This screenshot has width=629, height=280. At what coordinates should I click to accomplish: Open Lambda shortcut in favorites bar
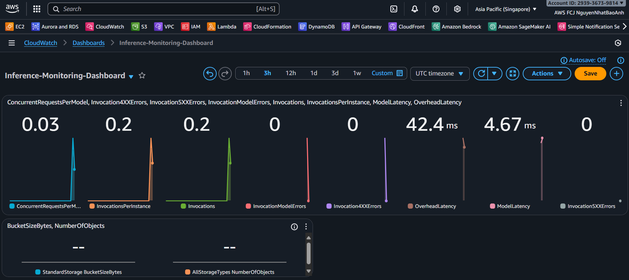click(x=222, y=27)
